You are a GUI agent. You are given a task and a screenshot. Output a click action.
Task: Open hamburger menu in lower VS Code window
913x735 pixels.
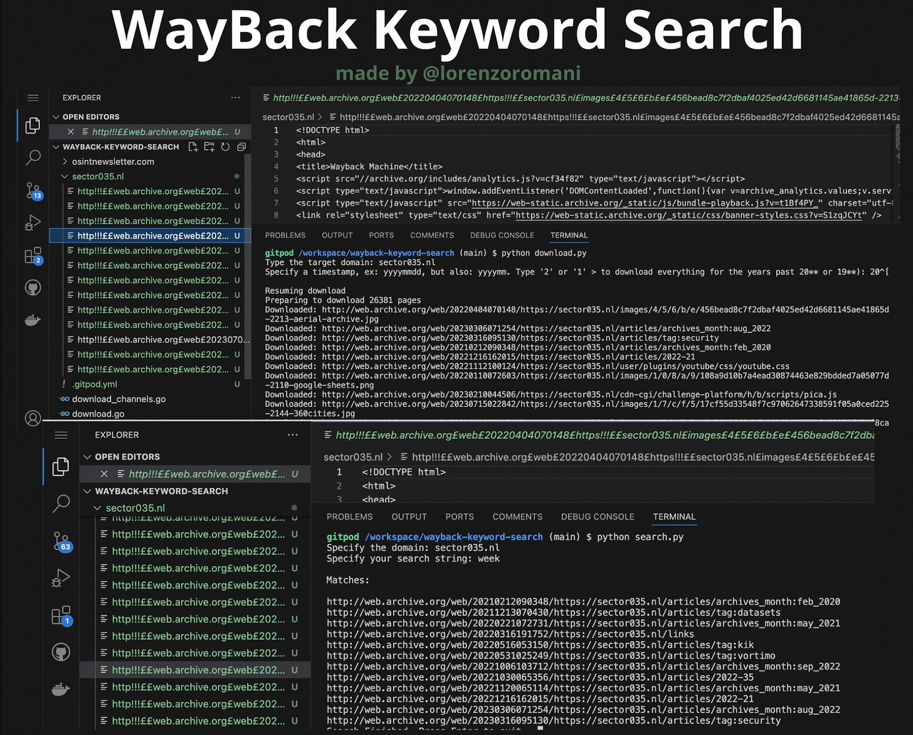click(x=61, y=435)
